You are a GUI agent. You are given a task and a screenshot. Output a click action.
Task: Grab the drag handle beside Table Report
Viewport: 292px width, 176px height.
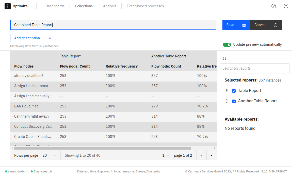pyautogui.click(x=227, y=90)
